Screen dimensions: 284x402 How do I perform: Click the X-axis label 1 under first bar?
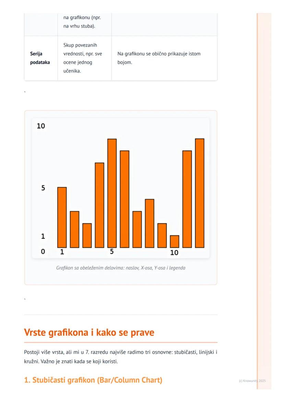point(62,252)
